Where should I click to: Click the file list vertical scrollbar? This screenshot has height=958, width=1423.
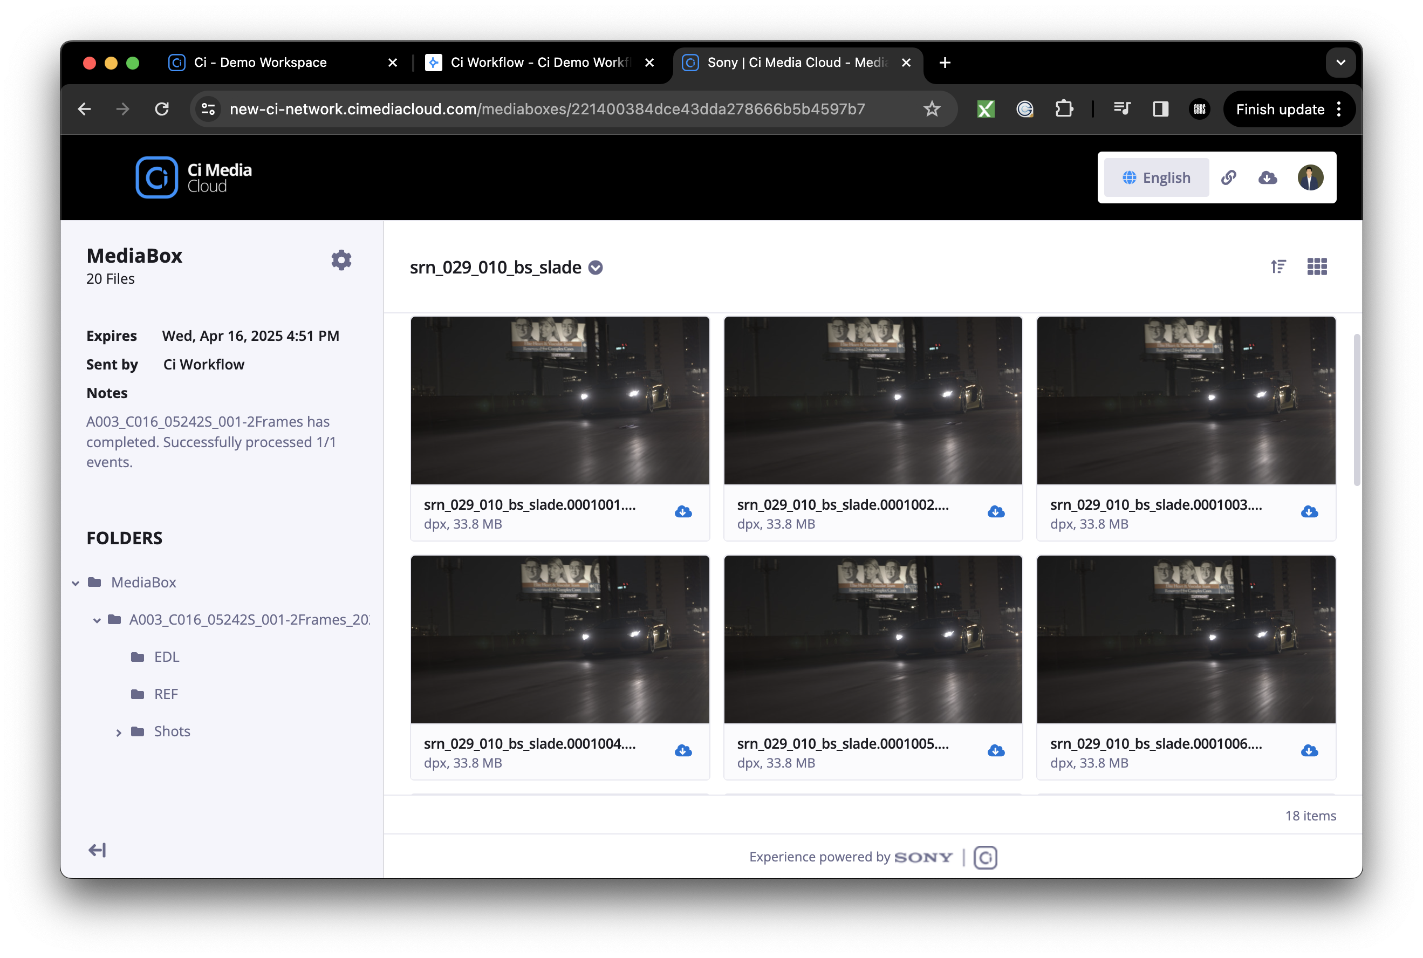[x=1357, y=409]
